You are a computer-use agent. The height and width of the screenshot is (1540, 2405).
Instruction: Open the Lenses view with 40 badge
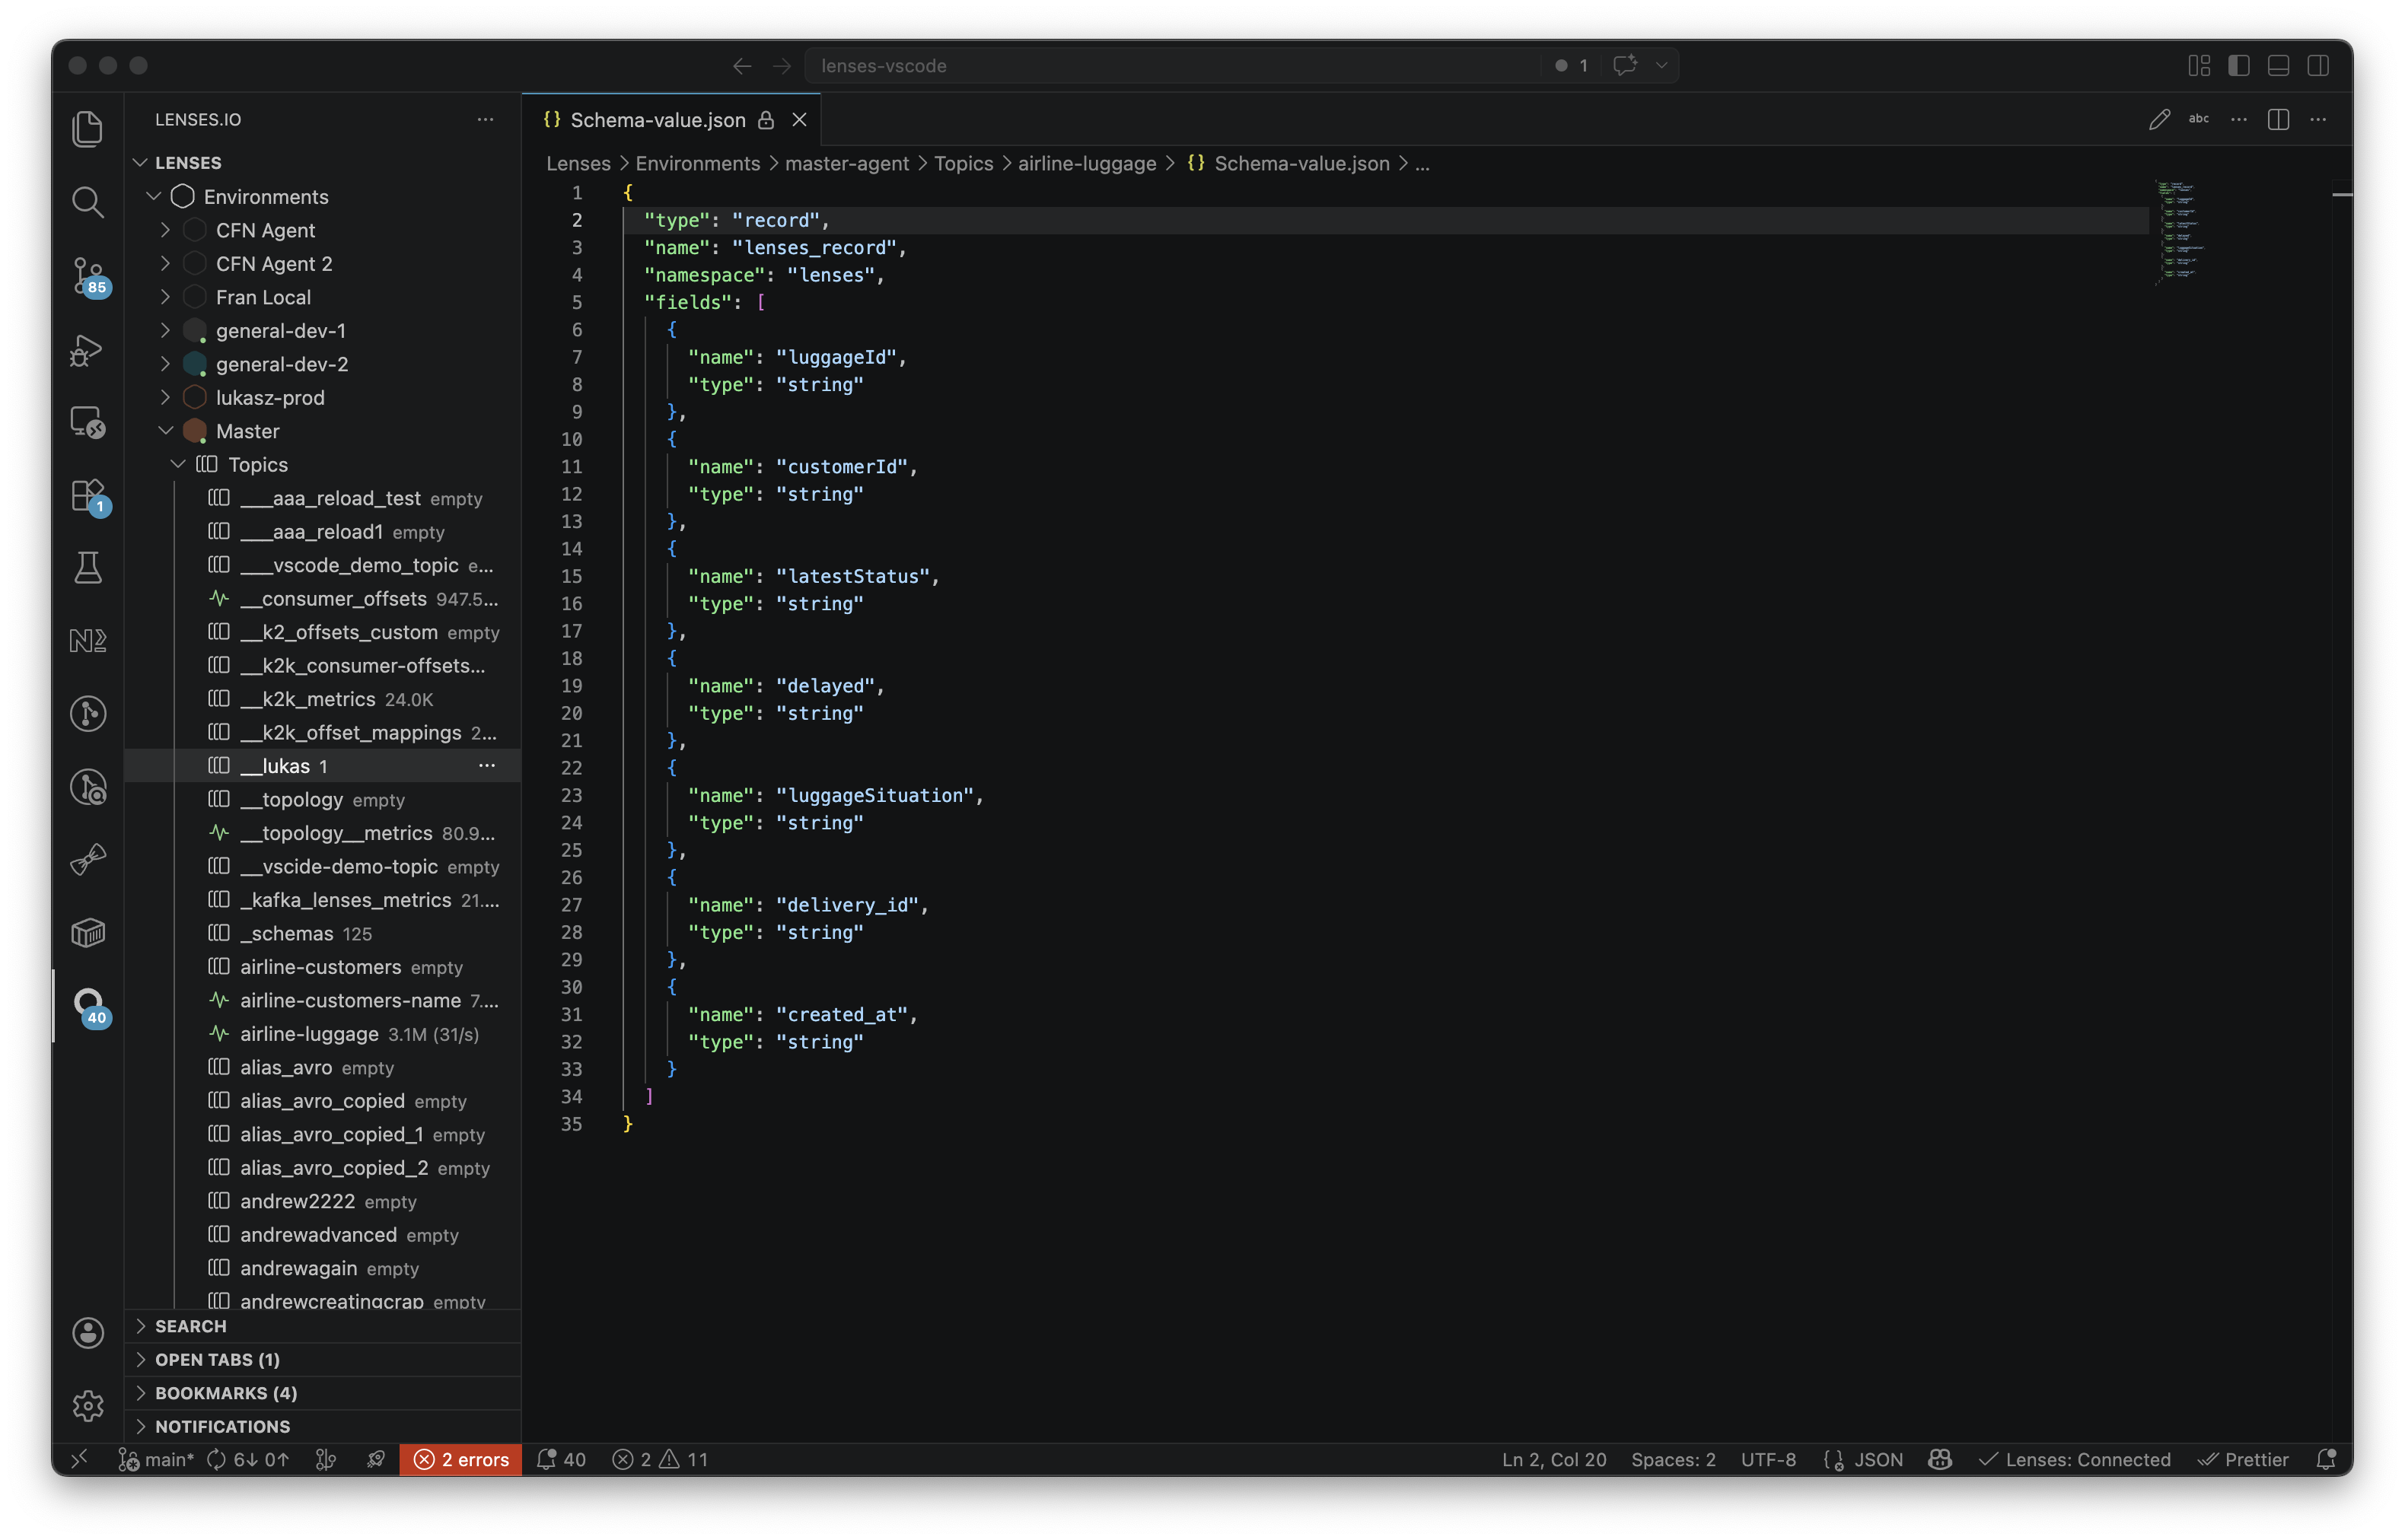click(x=88, y=1006)
